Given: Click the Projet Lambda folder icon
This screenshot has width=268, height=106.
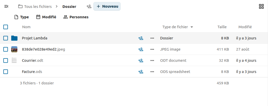Looking at the screenshot, I should (14, 38).
